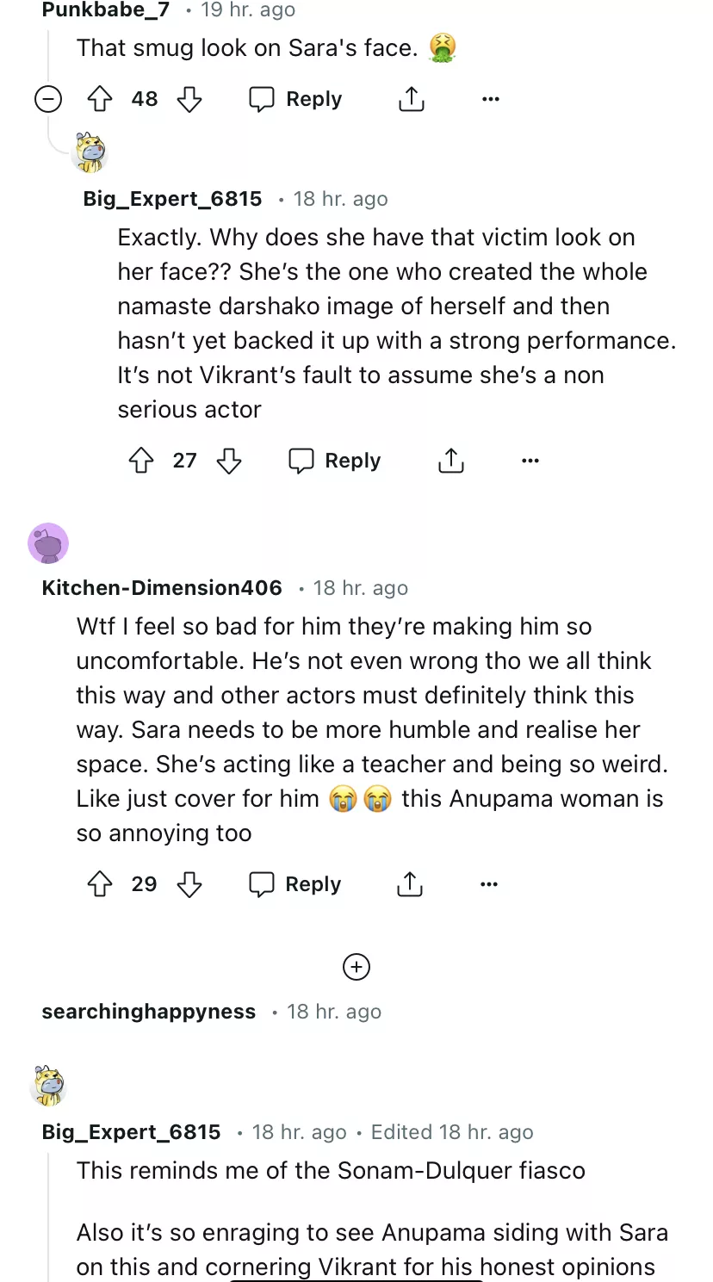Downvote Kitchen-Dimension406's comment
Viewport: 713px width, 1282px height.
click(189, 884)
